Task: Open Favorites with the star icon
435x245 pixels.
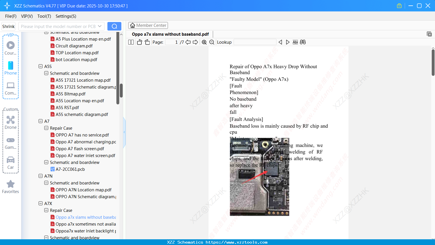Action: tap(11, 187)
